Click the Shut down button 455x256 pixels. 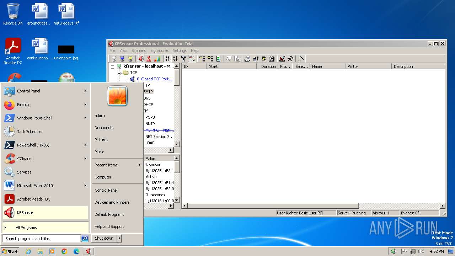coord(104,238)
